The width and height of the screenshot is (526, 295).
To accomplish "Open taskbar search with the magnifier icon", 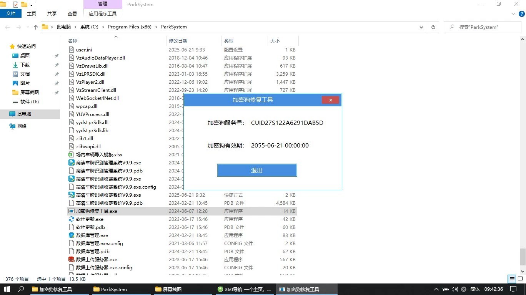I will tap(21, 289).
